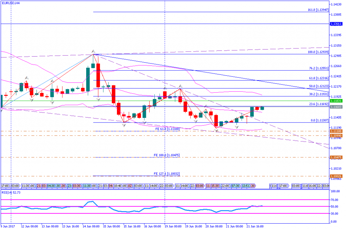Click the 76.2 Fibonacci retracement label
The height and width of the screenshot is (230, 346).
316,68
